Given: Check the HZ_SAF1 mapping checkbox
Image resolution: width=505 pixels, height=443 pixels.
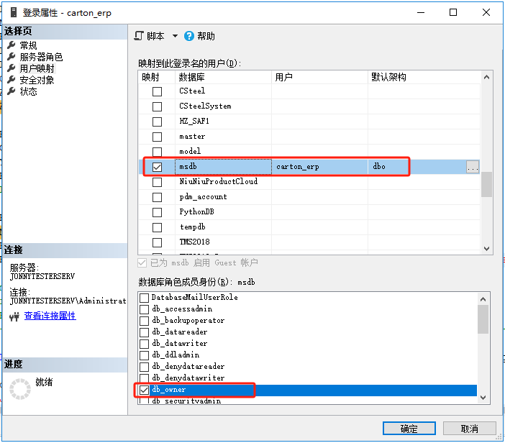Looking at the screenshot, I should click(157, 122).
